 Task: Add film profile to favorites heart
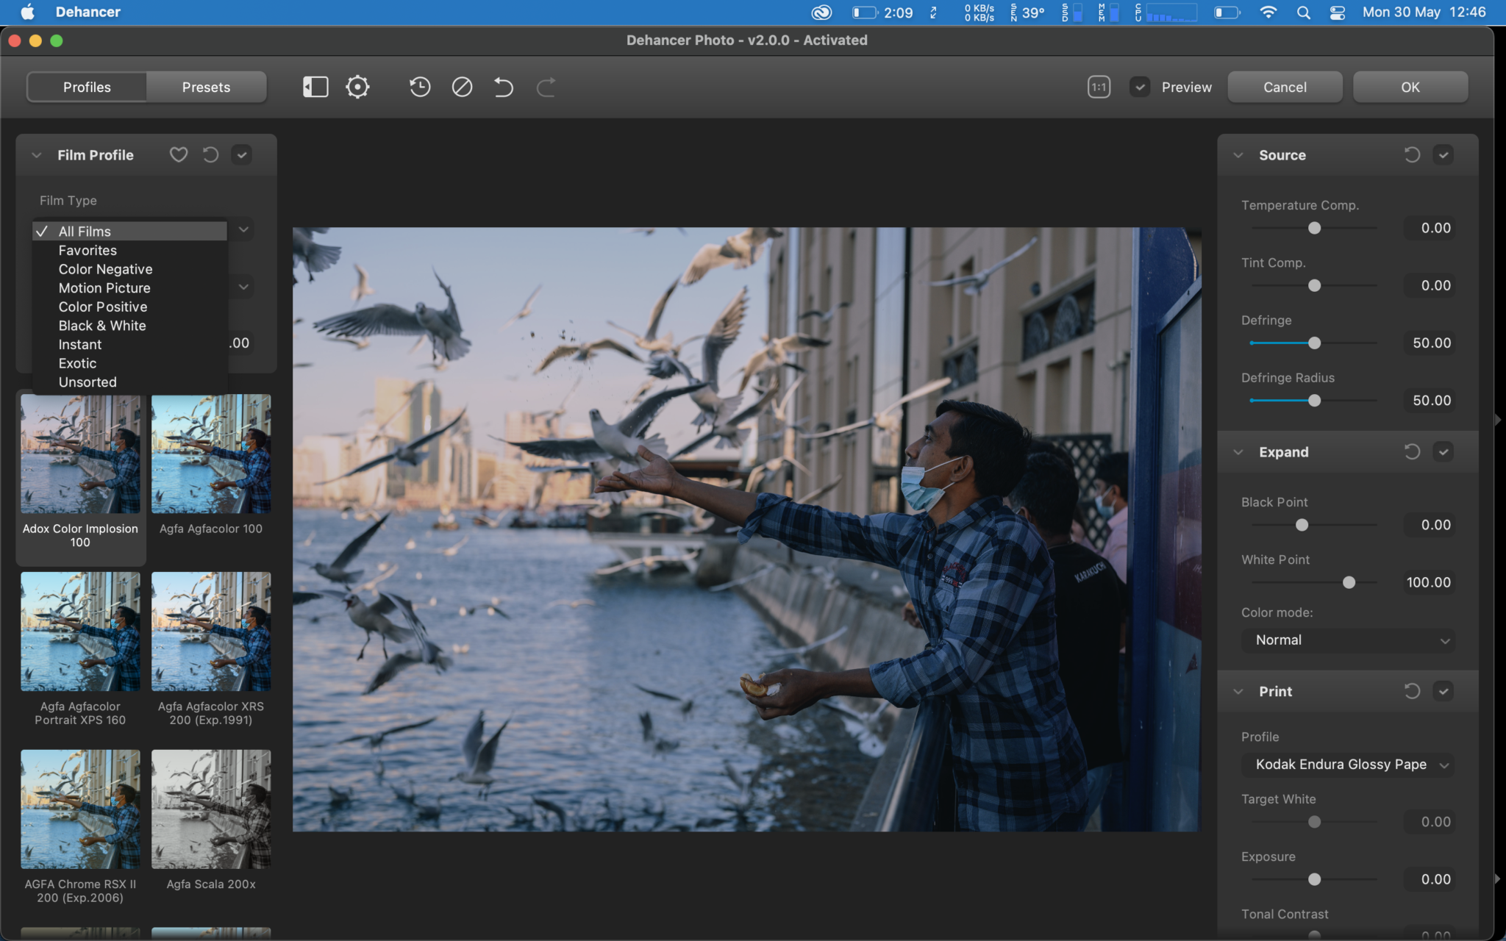[x=179, y=154]
